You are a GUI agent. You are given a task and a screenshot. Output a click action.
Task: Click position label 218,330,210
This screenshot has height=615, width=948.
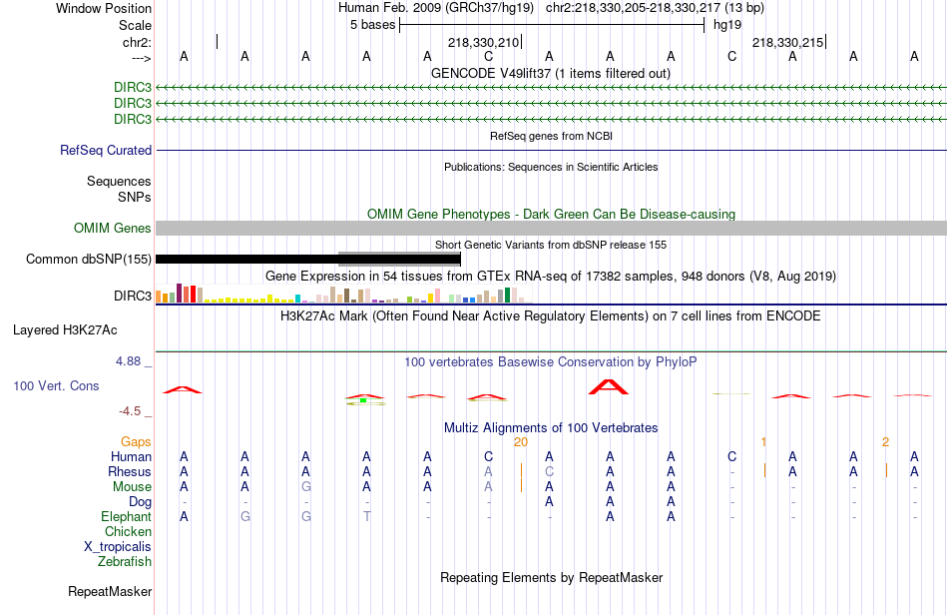tap(483, 42)
